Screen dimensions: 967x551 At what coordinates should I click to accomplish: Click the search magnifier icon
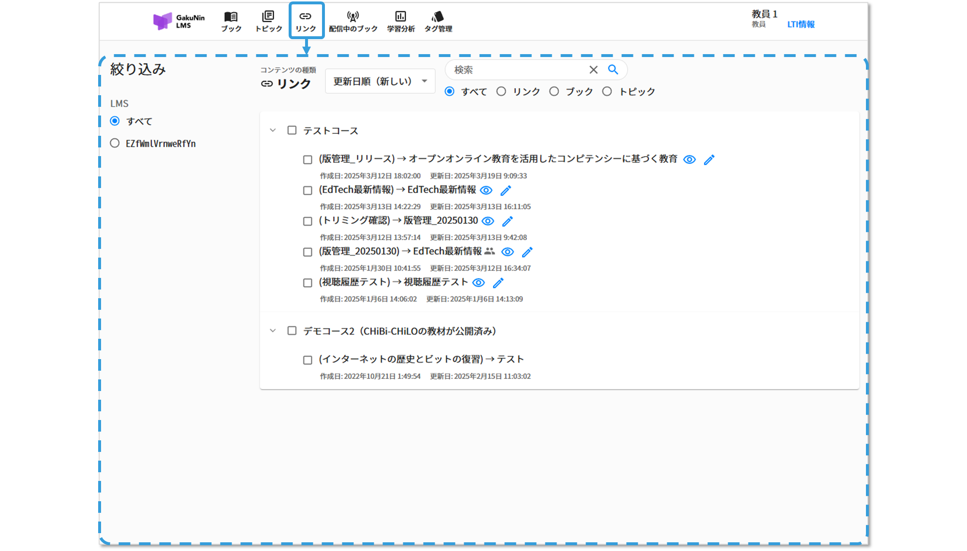[613, 70]
